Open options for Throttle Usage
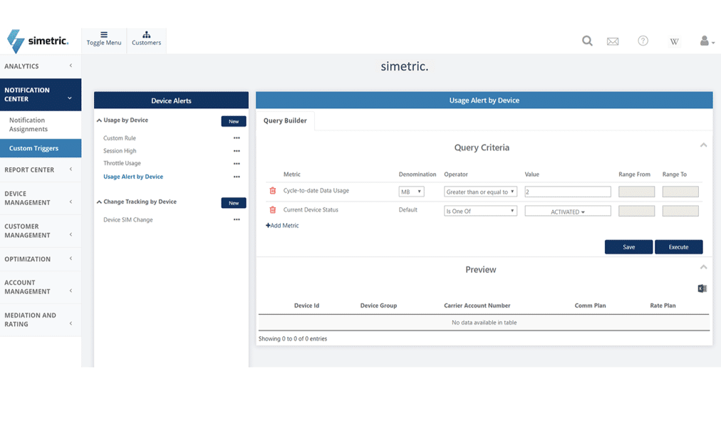The width and height of the screenshot is (721, 423). tap(237, 164)
